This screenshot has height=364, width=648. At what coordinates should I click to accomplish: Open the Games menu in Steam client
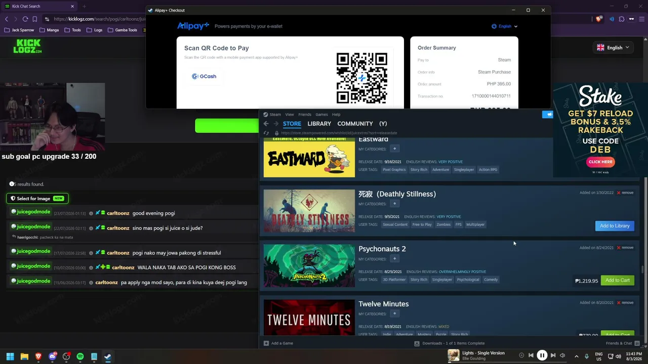[x=321, y=114]
